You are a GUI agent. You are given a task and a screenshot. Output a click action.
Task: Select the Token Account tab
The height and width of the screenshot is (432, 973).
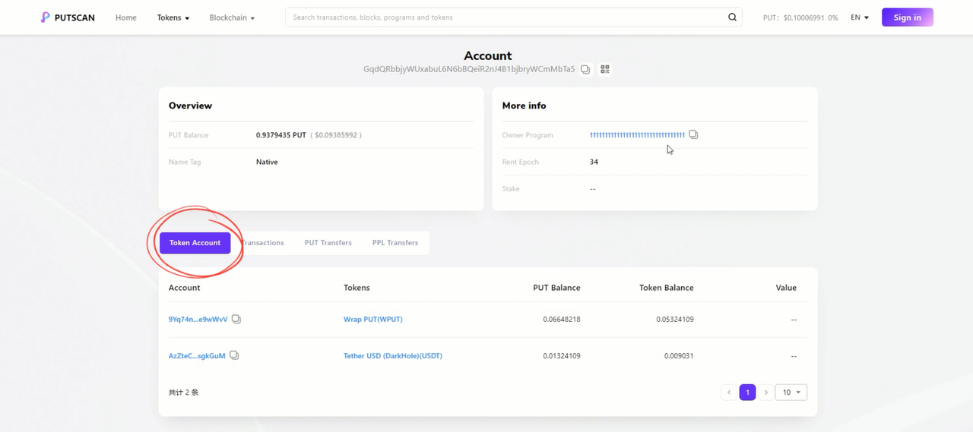coord(195,243)
